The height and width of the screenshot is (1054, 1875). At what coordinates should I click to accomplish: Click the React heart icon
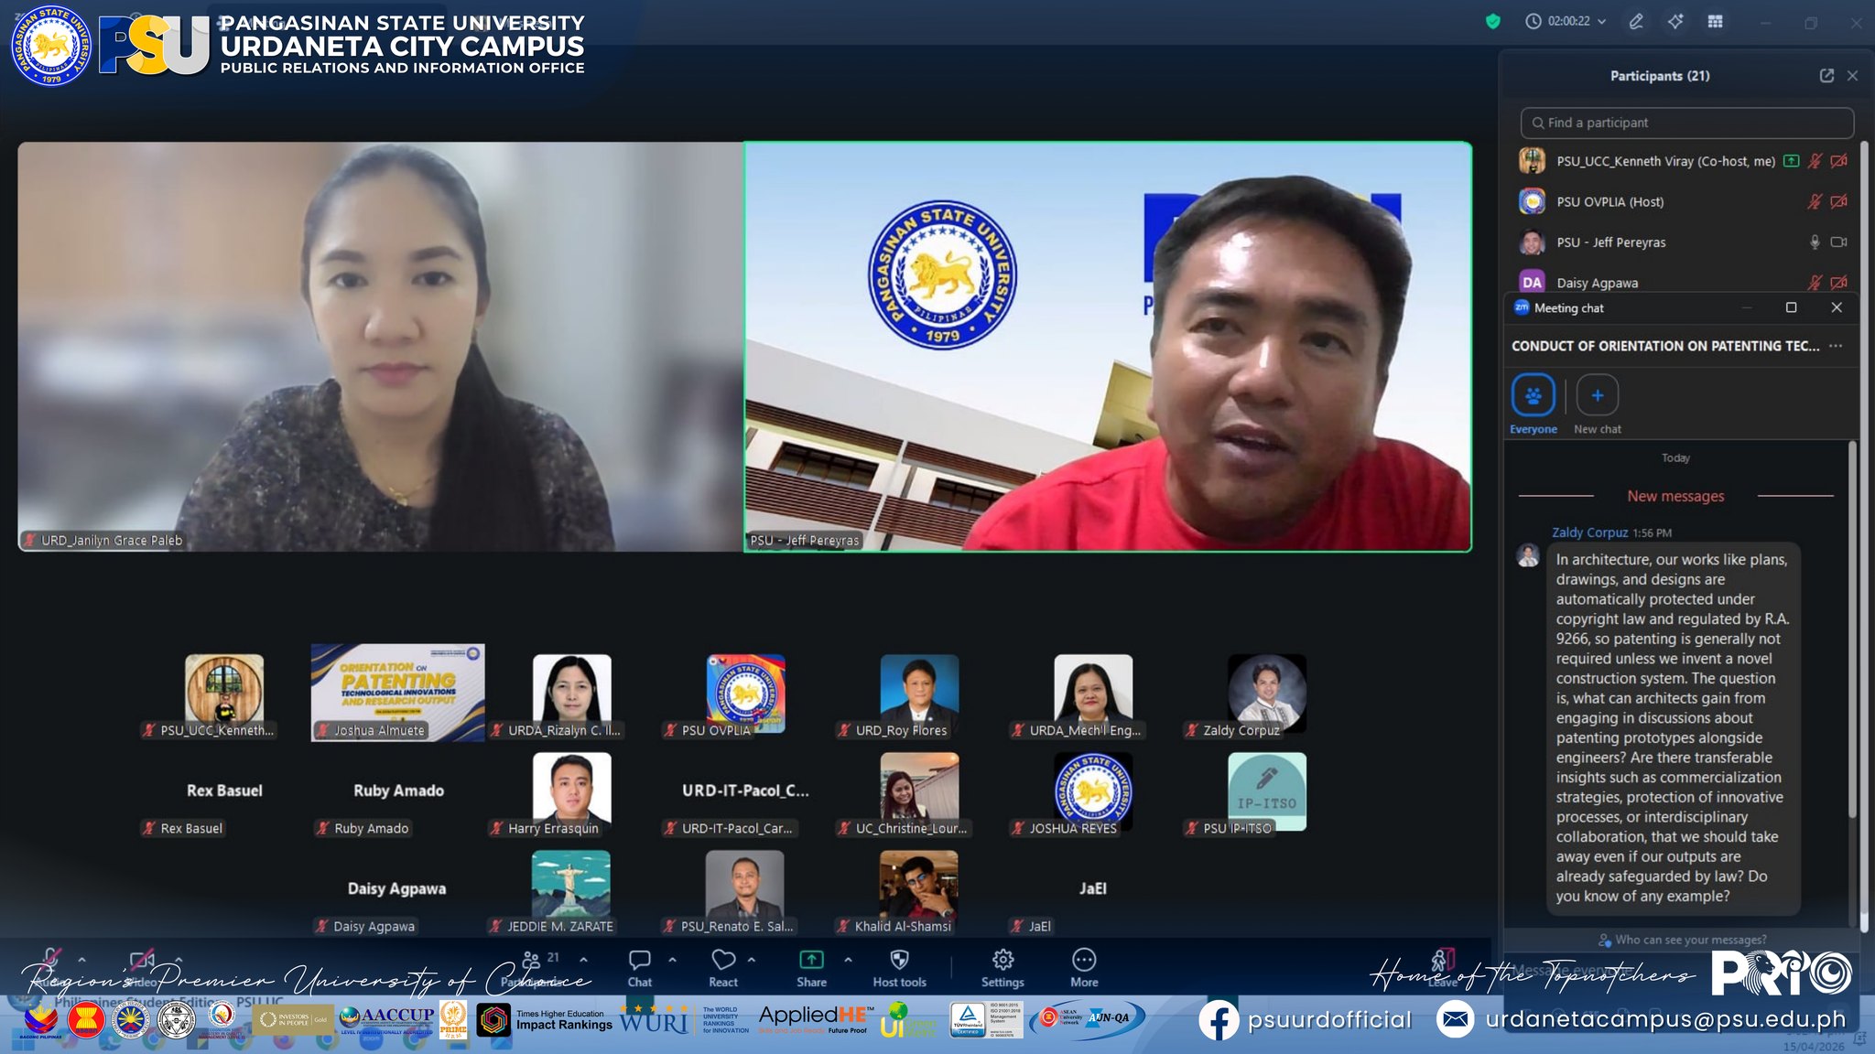(723, 960)
